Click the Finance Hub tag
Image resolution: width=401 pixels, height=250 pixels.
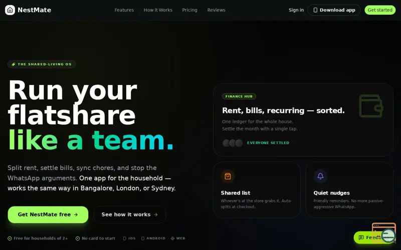[x=239, y=96]
